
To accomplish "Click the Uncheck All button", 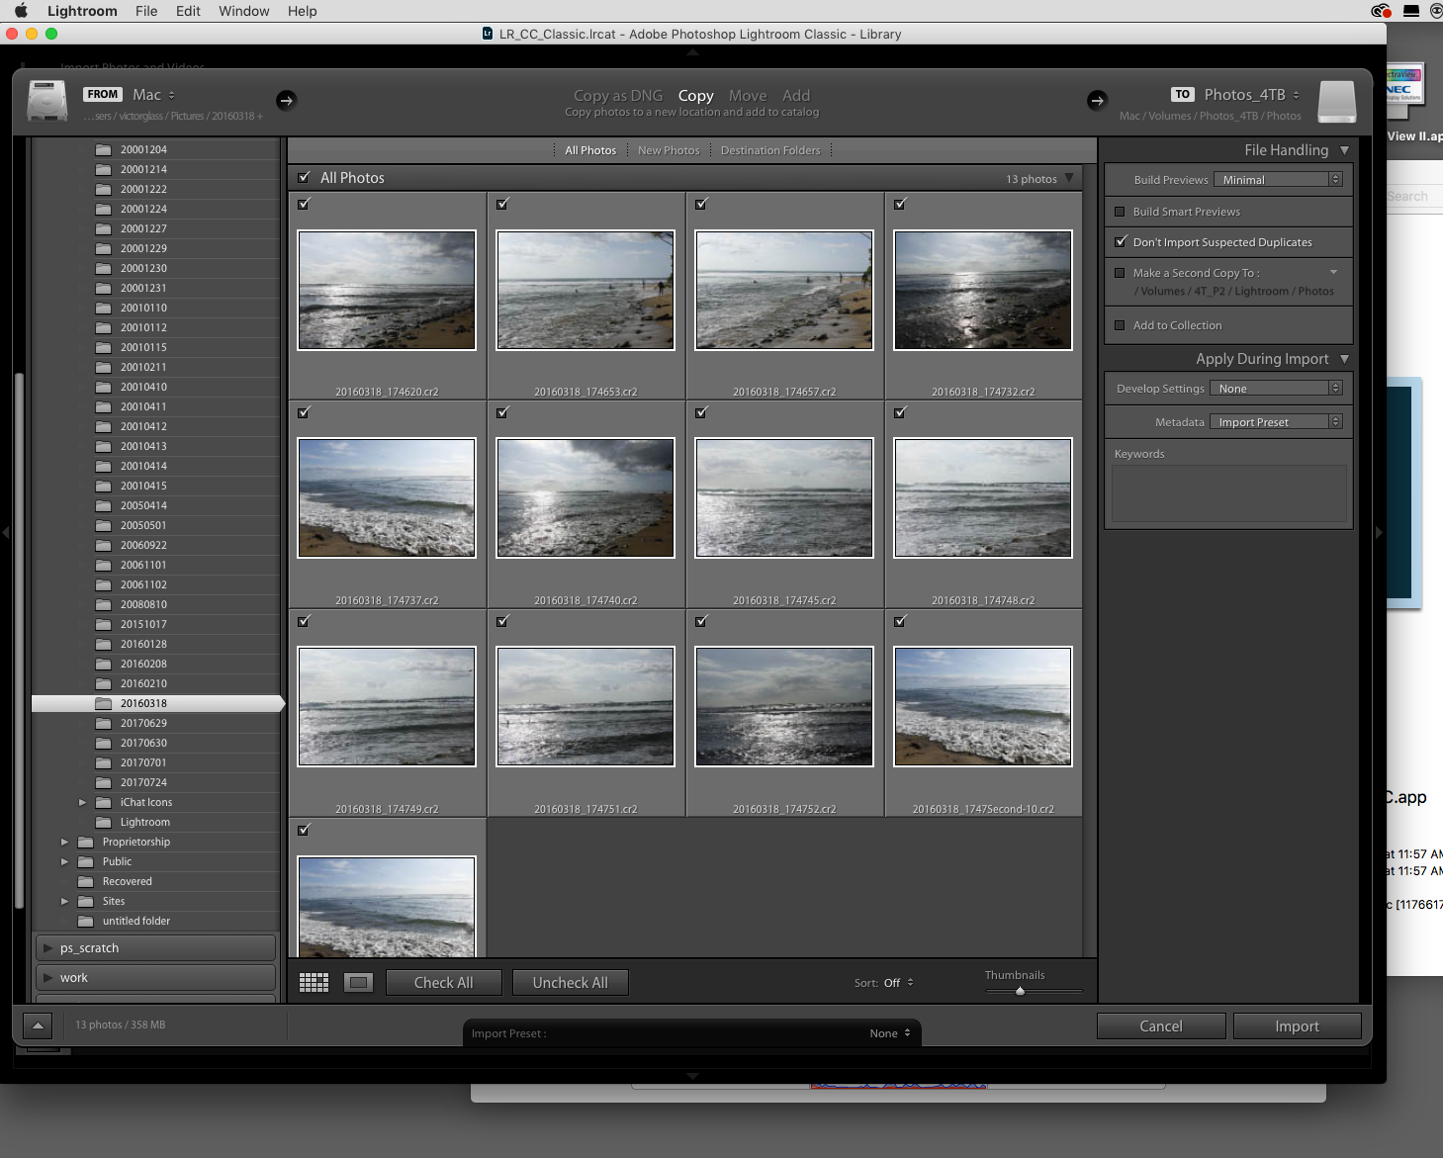I will point(570,982).
